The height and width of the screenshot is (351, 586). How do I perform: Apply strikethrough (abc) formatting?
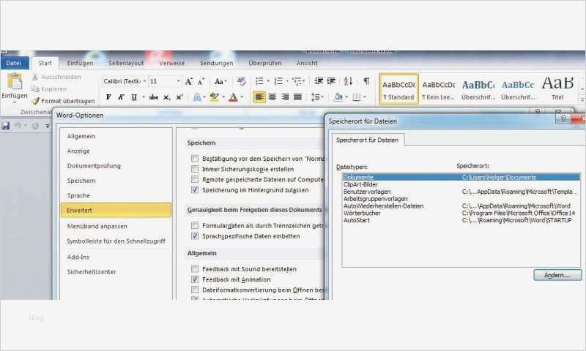point(154,97)
